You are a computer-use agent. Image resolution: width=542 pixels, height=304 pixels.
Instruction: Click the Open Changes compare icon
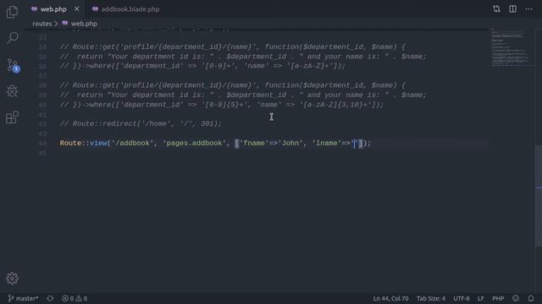[496, 9]
